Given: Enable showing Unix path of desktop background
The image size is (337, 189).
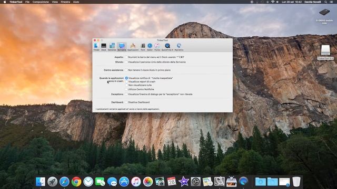Looking at the screenshot, I should 126,62.
